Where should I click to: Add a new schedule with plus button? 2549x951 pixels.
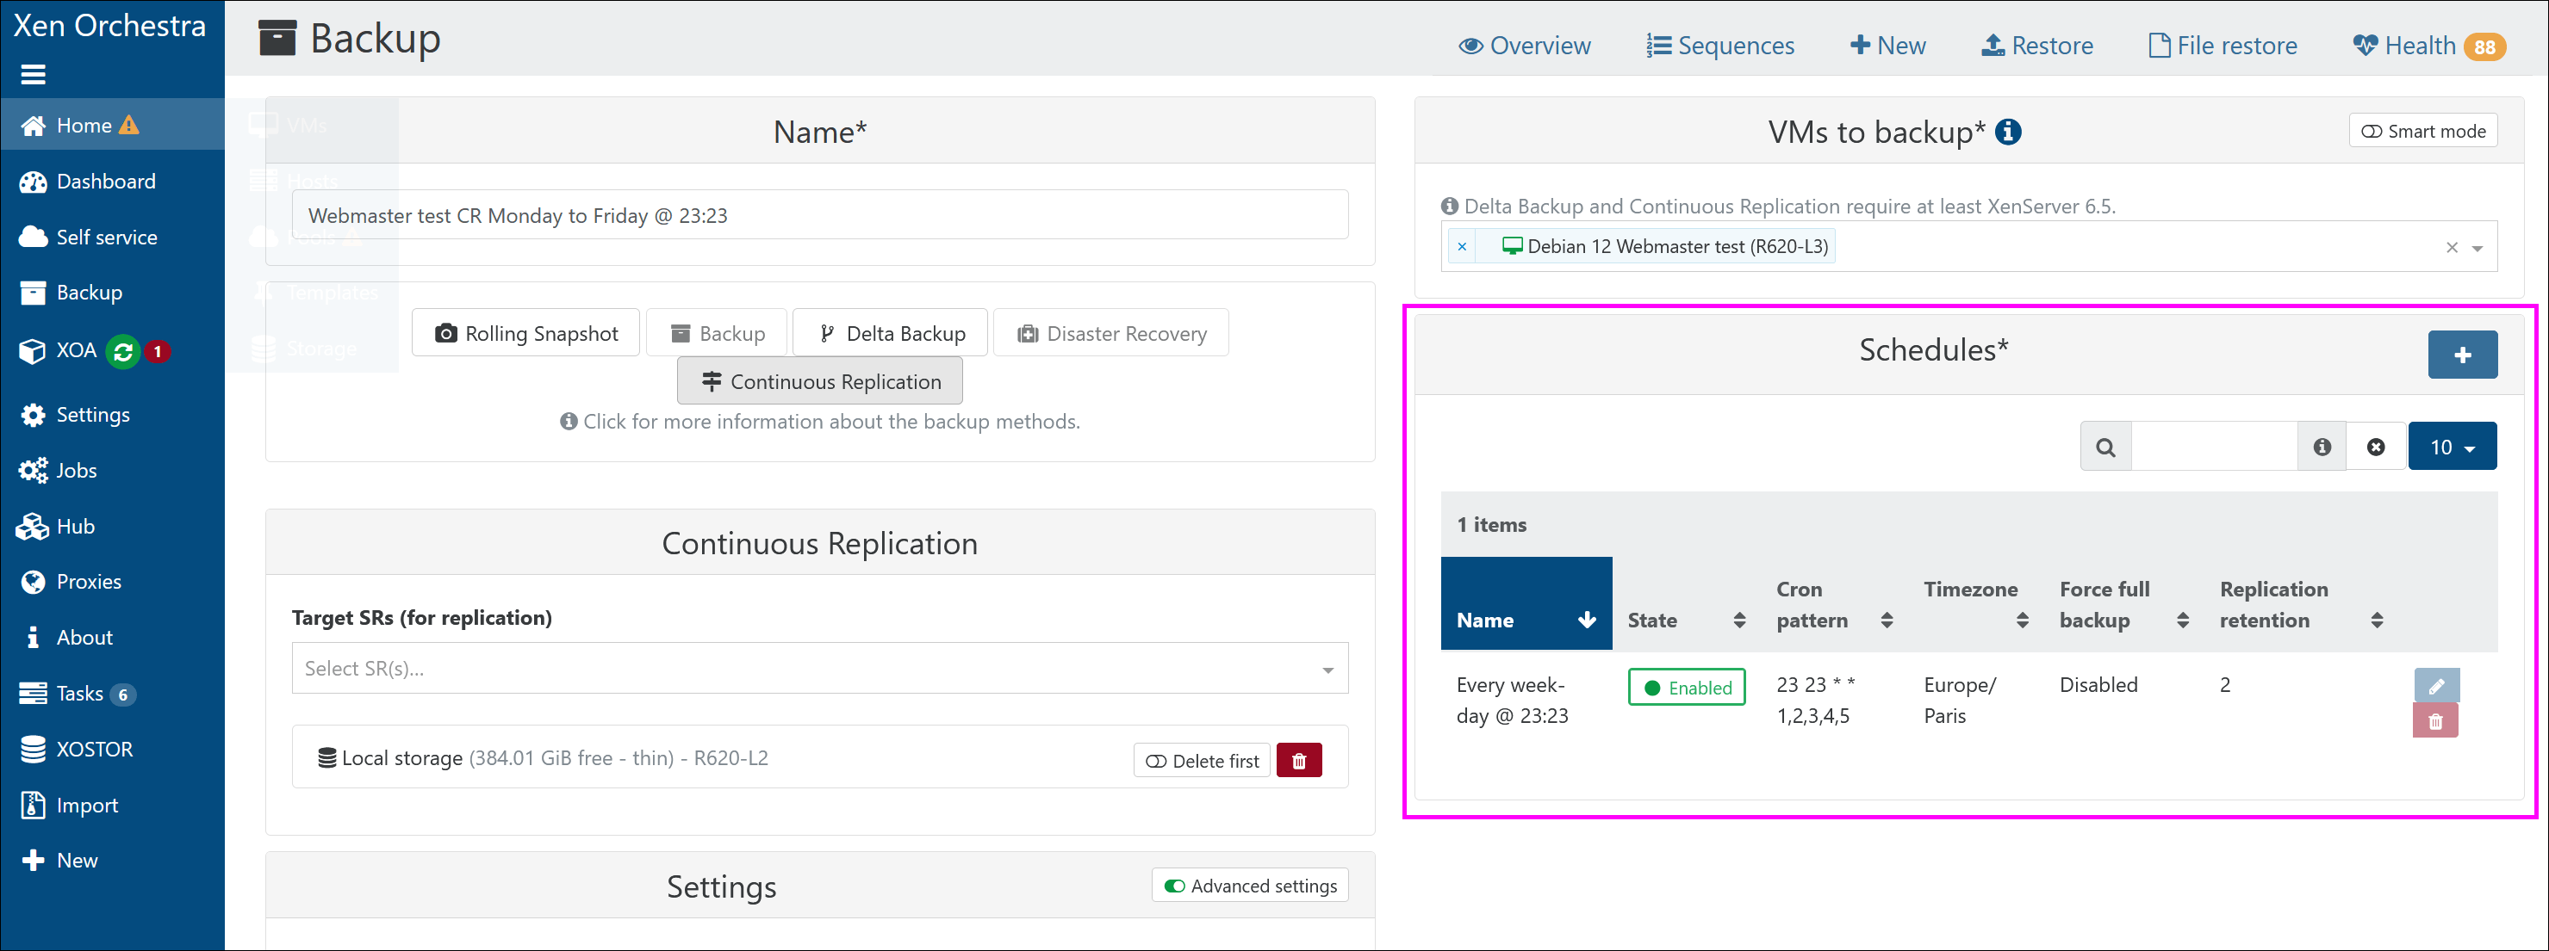(x=2462, y=355)
